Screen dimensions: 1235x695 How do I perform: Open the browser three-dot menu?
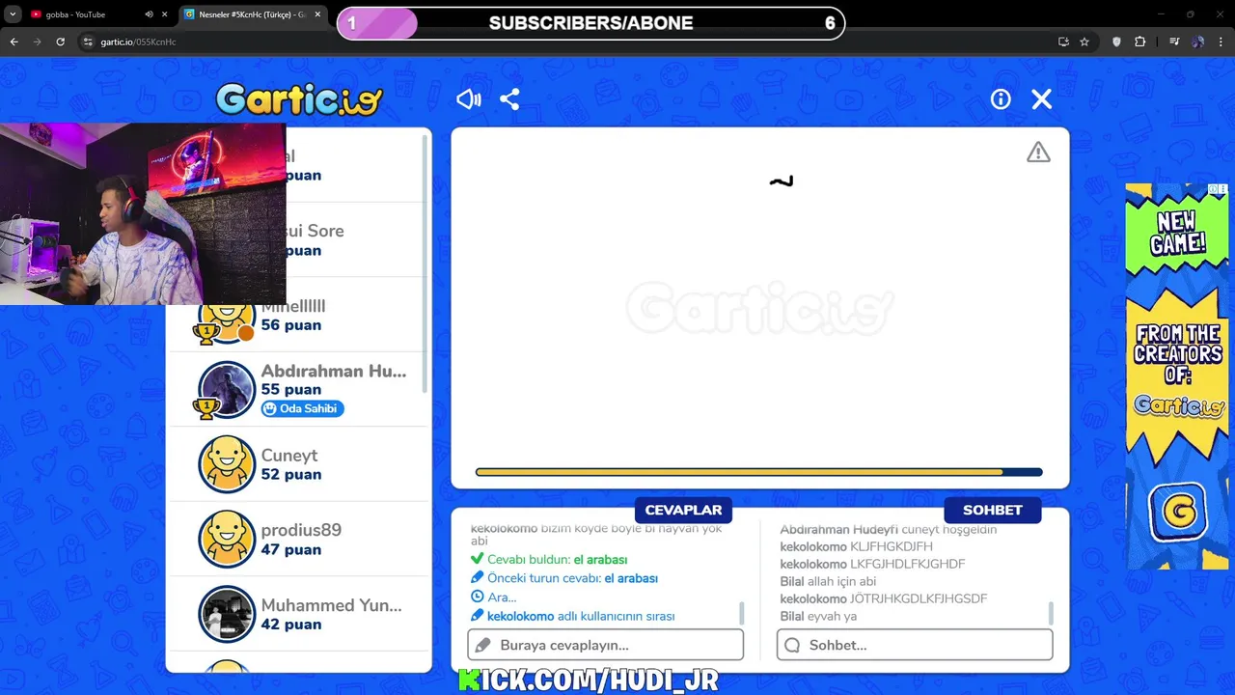[1221, 42]
